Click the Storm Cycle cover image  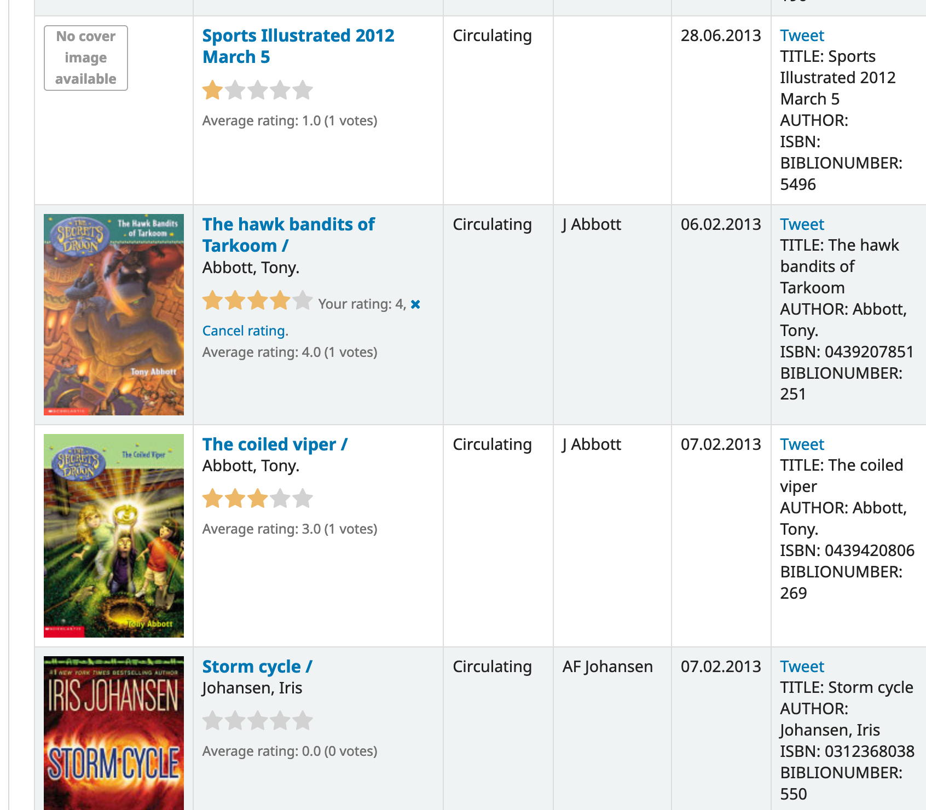pos(114,733)
